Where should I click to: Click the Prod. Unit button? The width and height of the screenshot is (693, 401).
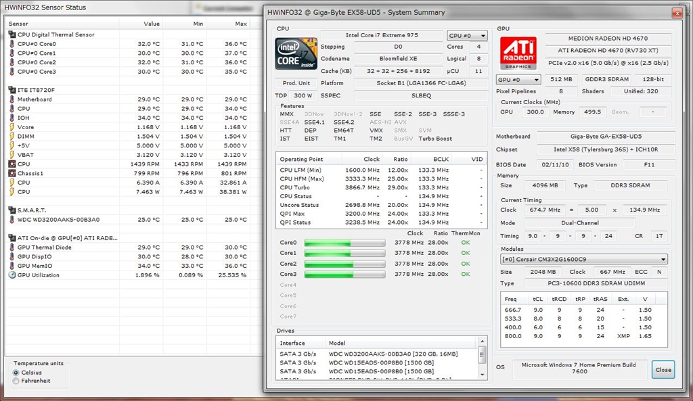(295, 83)
